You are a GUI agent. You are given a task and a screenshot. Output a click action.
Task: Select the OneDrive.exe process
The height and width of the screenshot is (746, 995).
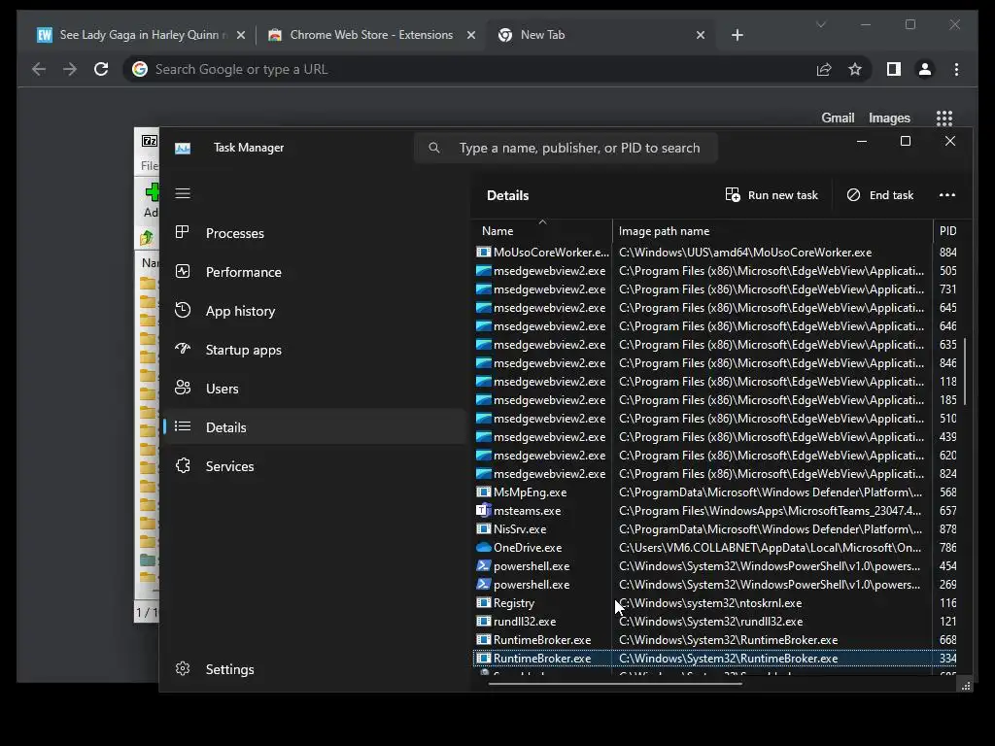[715, 548]
